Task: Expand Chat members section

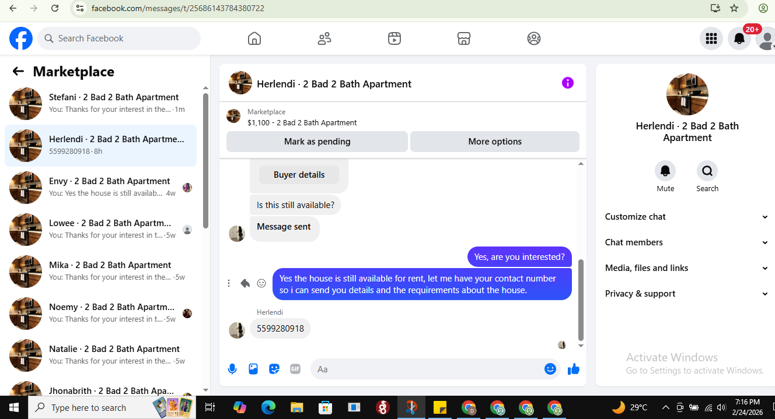Action: tap(686, 242)
